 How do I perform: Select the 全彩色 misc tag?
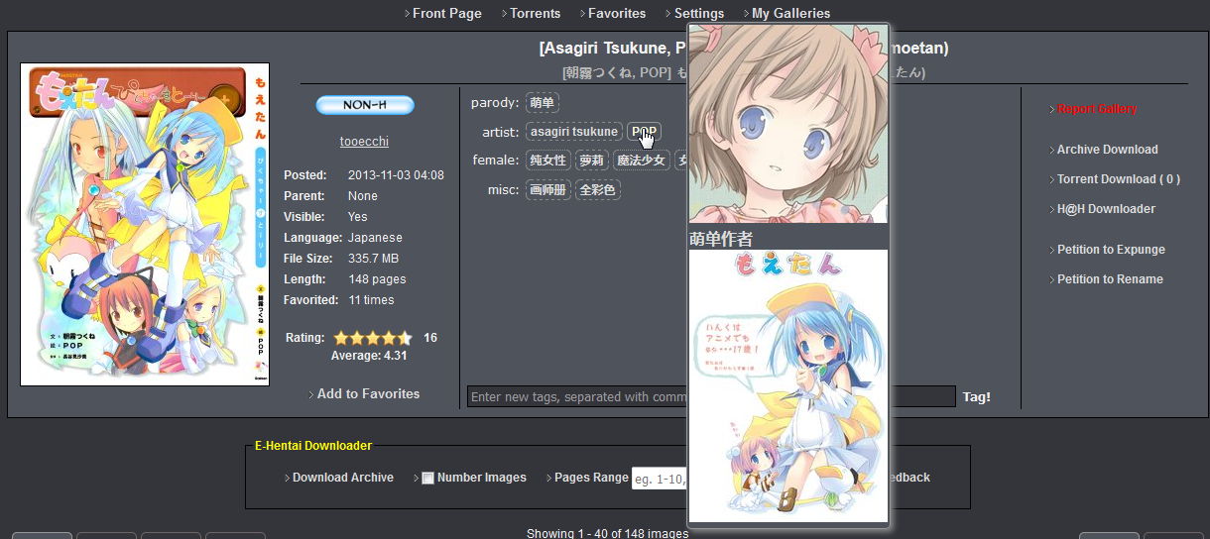(598, 189)
